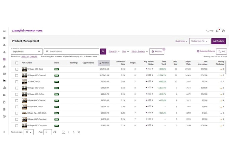Go to the previous page arrow
This screenshot has height=162, width=229.
coord(68,132)
